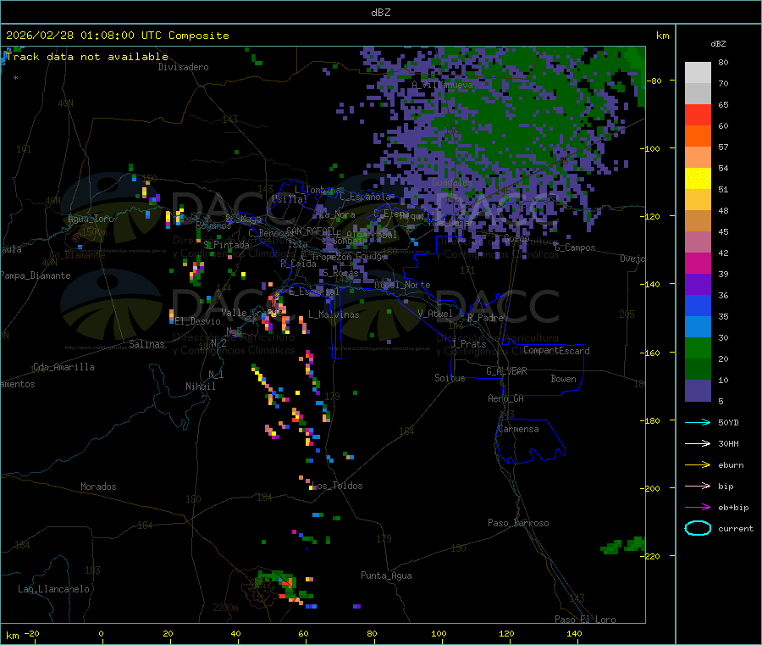
Task: Select the red swatch below 65 dBZ
Action: pyautogui.click(x=698, y=114)
